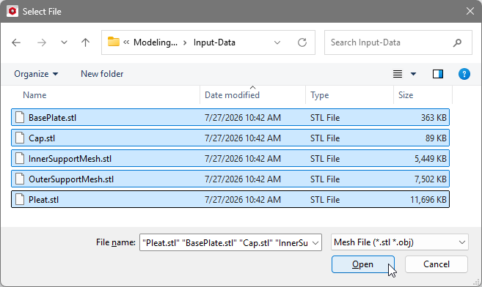This screenshot has height=287, width=482.
Task: Change view using the list view icon
Action: 398,74
